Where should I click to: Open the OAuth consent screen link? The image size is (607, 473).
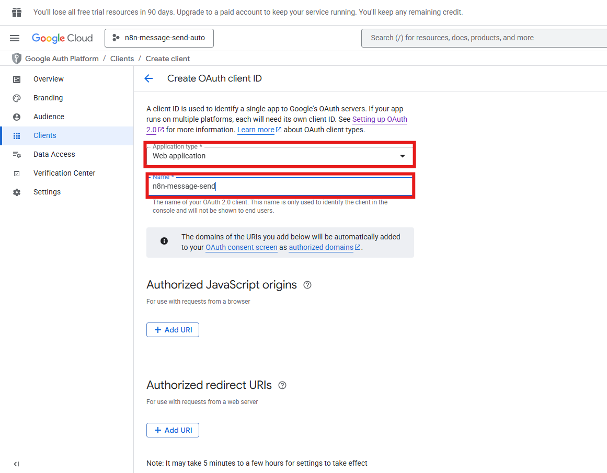pyautogui.click(x=241, y=247)
